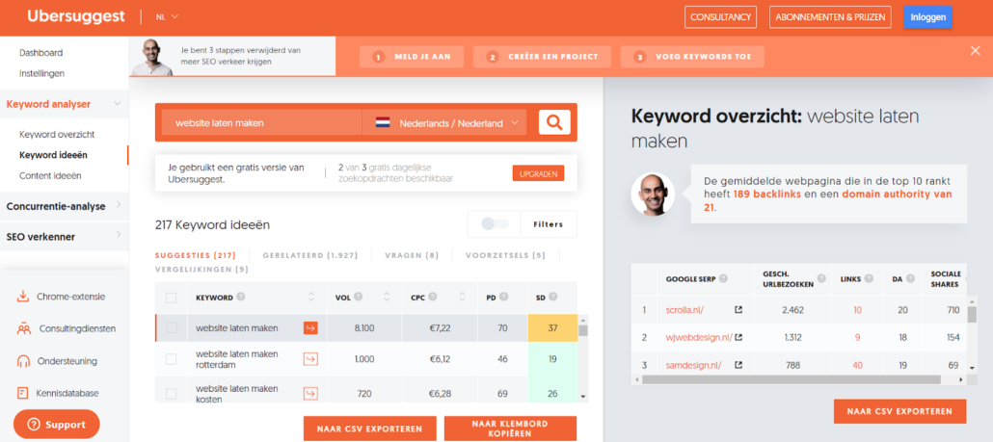Viewport: 993px width, 442px height.
Task: Switch to VERGELIJKINGEN (9) tab
Action: click(x=201, y=270)
